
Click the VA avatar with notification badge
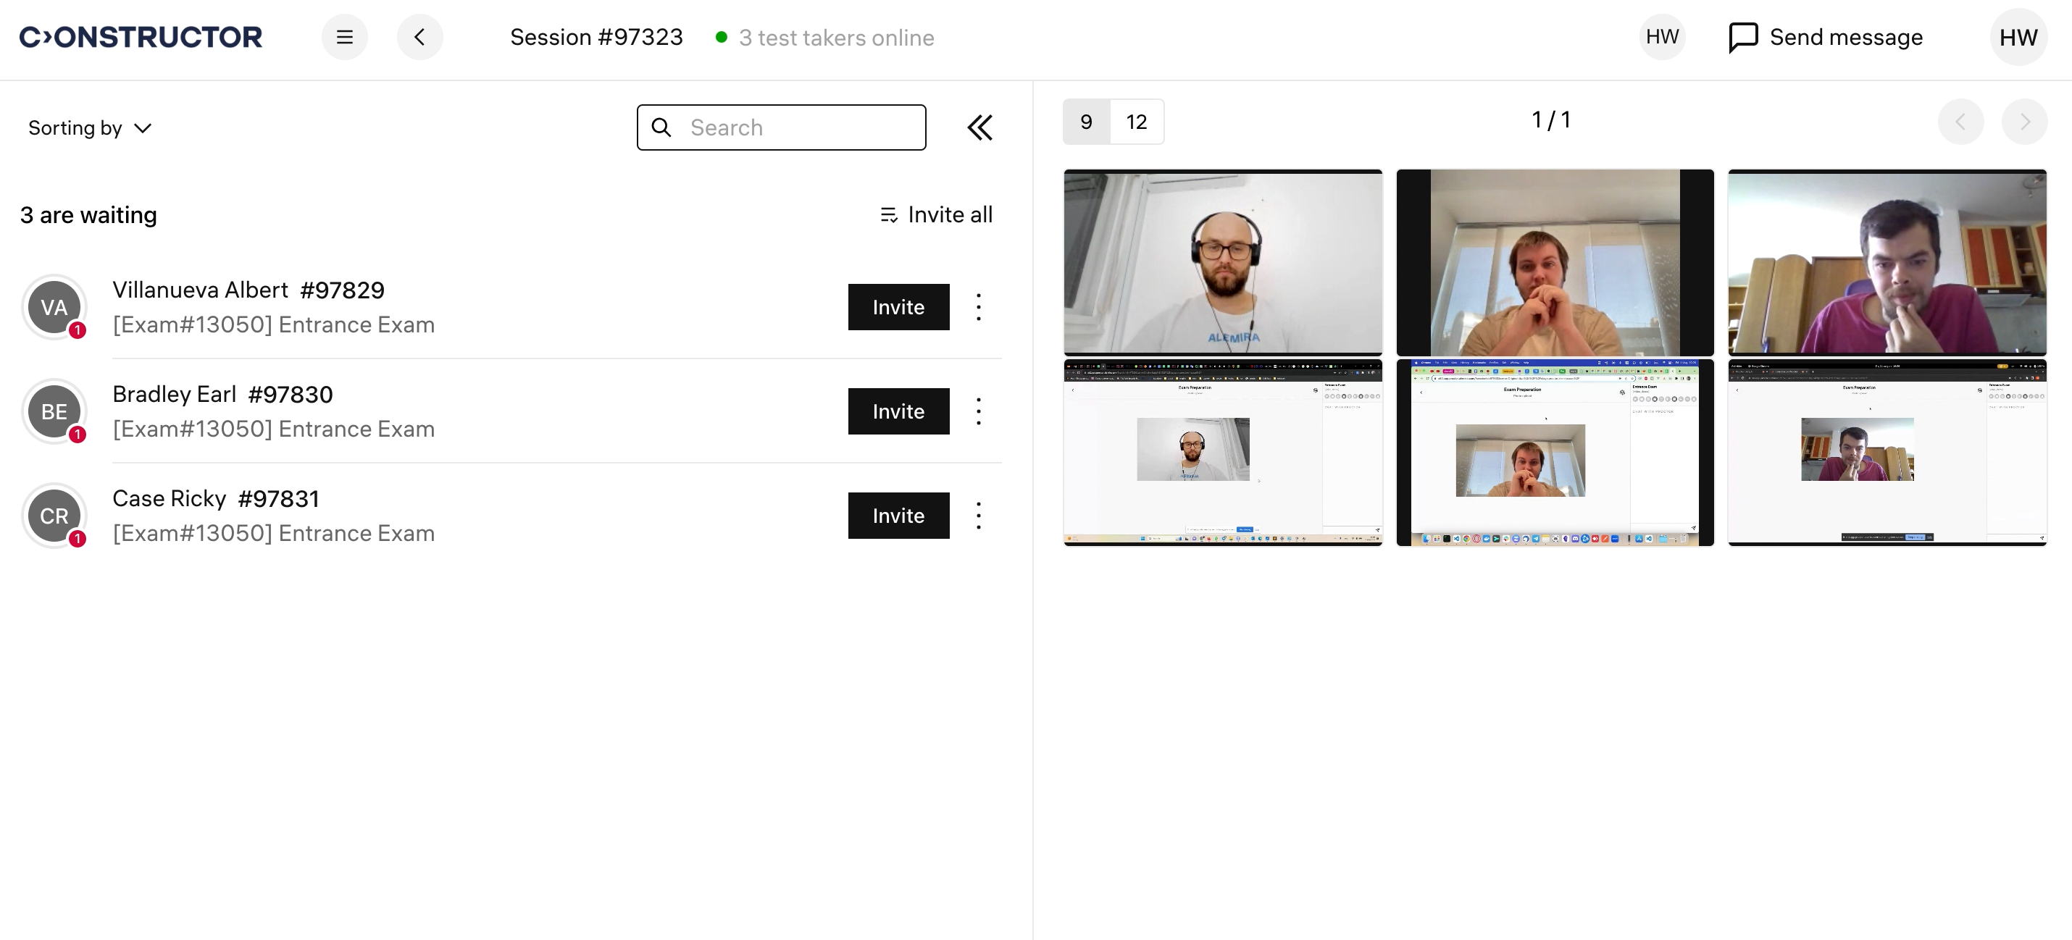(54, 306)
